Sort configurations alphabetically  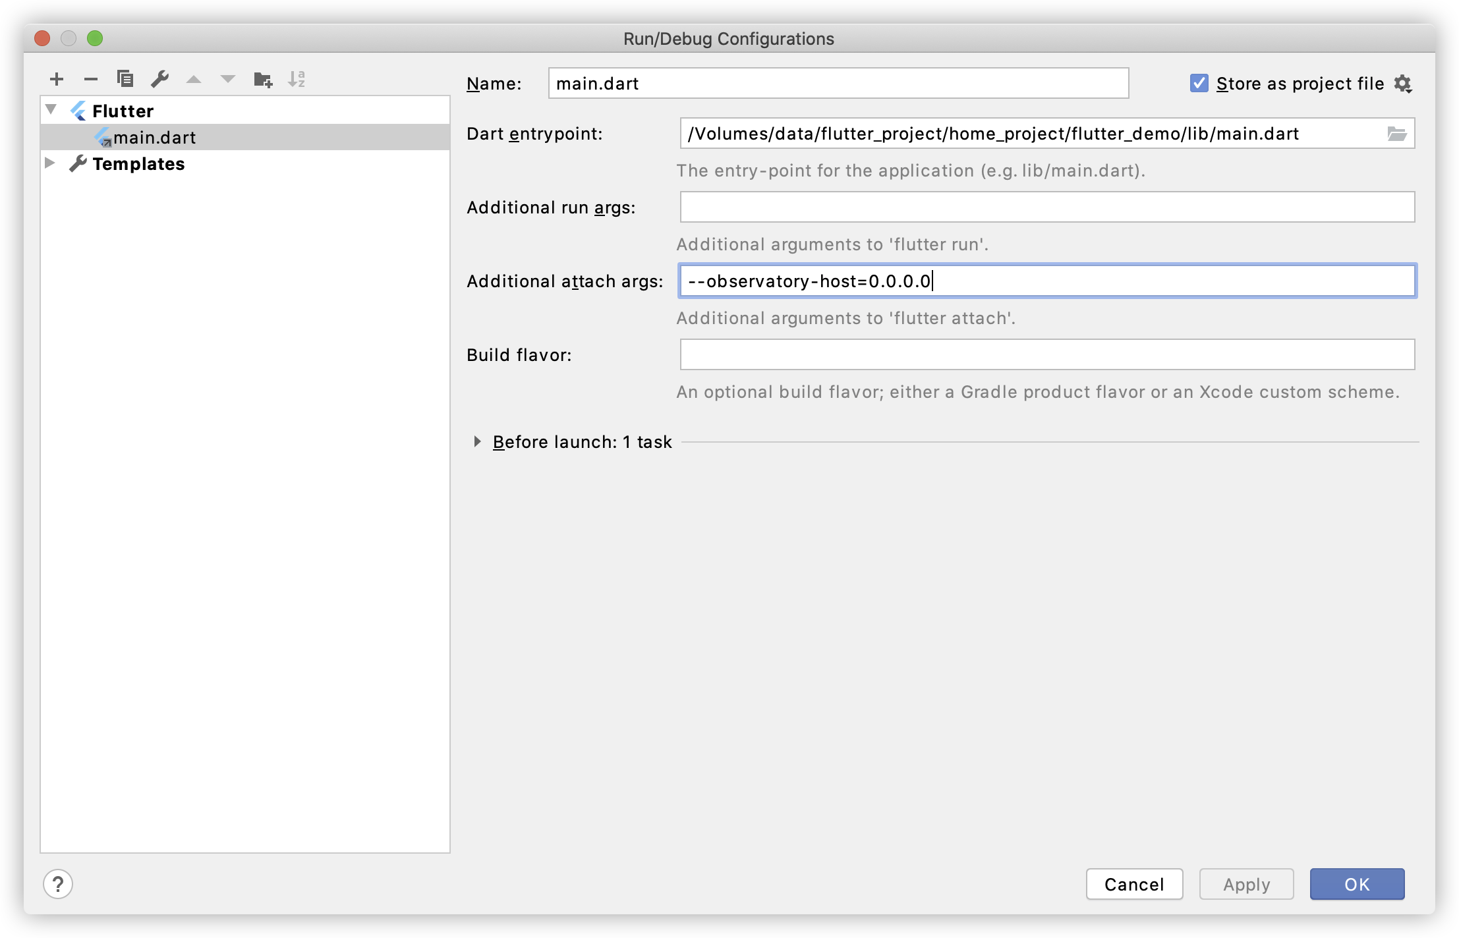coord(297,79)
